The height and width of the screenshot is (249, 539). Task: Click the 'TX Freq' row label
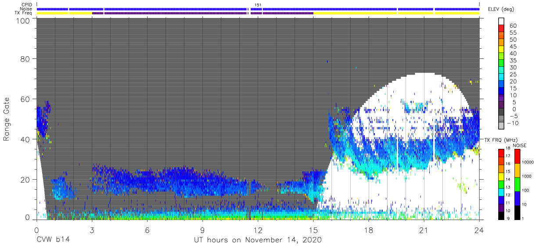(x=24, y=13)
